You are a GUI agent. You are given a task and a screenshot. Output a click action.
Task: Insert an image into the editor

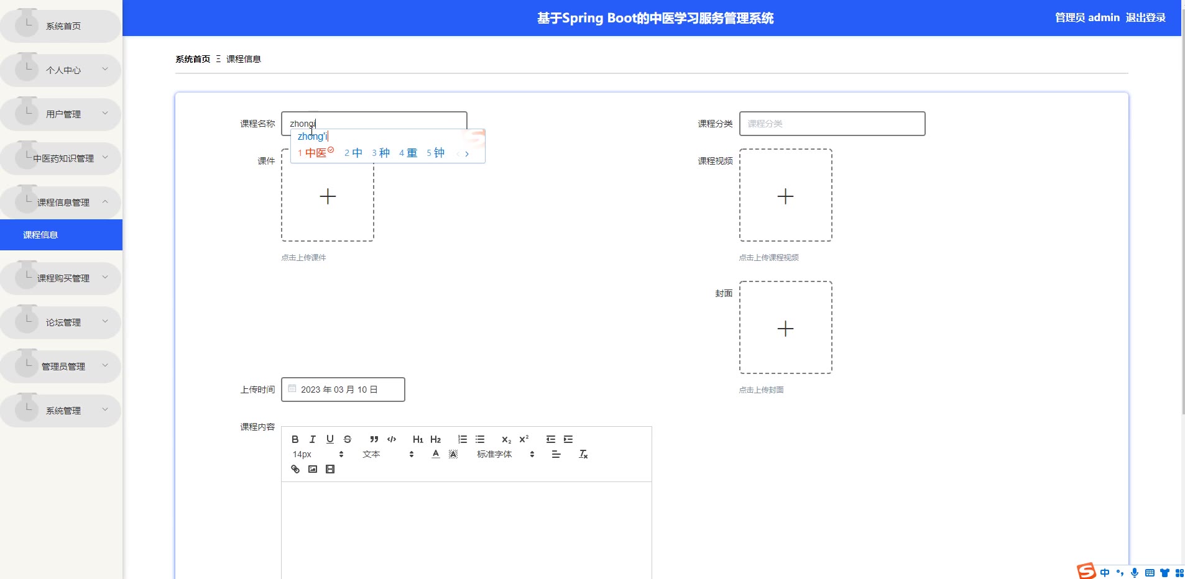pos(313,469)
